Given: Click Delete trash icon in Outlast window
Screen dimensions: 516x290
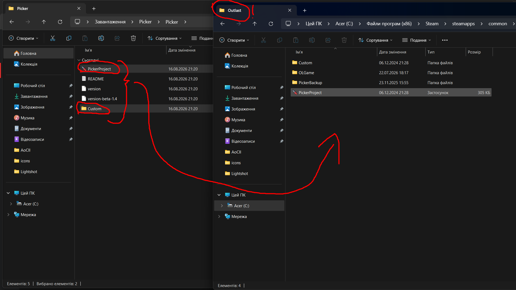Looking at the screenshot, I should (344, 40).
